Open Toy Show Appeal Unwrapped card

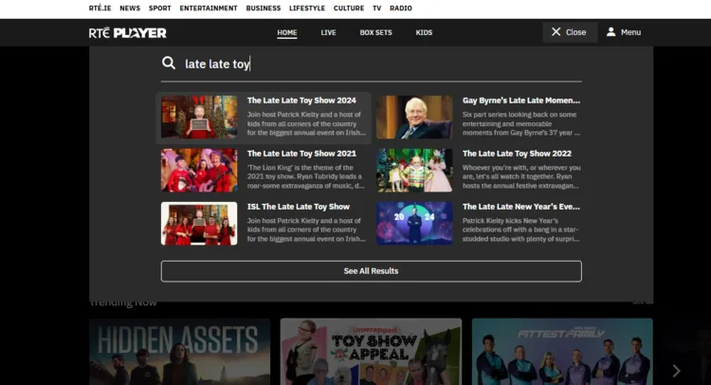click(x=371, y=352)
